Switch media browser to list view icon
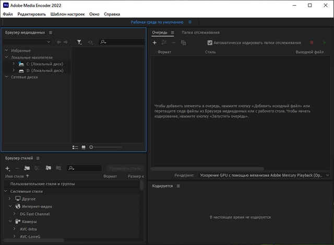The width and height of the screenshot is (334, 245). pyautogui.click(x=75, y=147)
